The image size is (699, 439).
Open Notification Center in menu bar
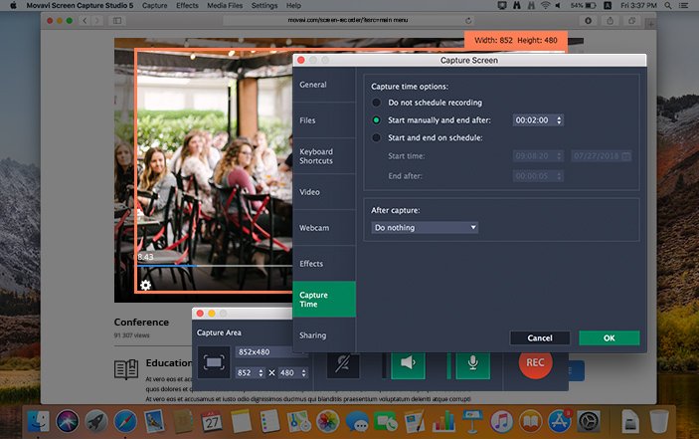pyautogui.click(x=683, y=5)
